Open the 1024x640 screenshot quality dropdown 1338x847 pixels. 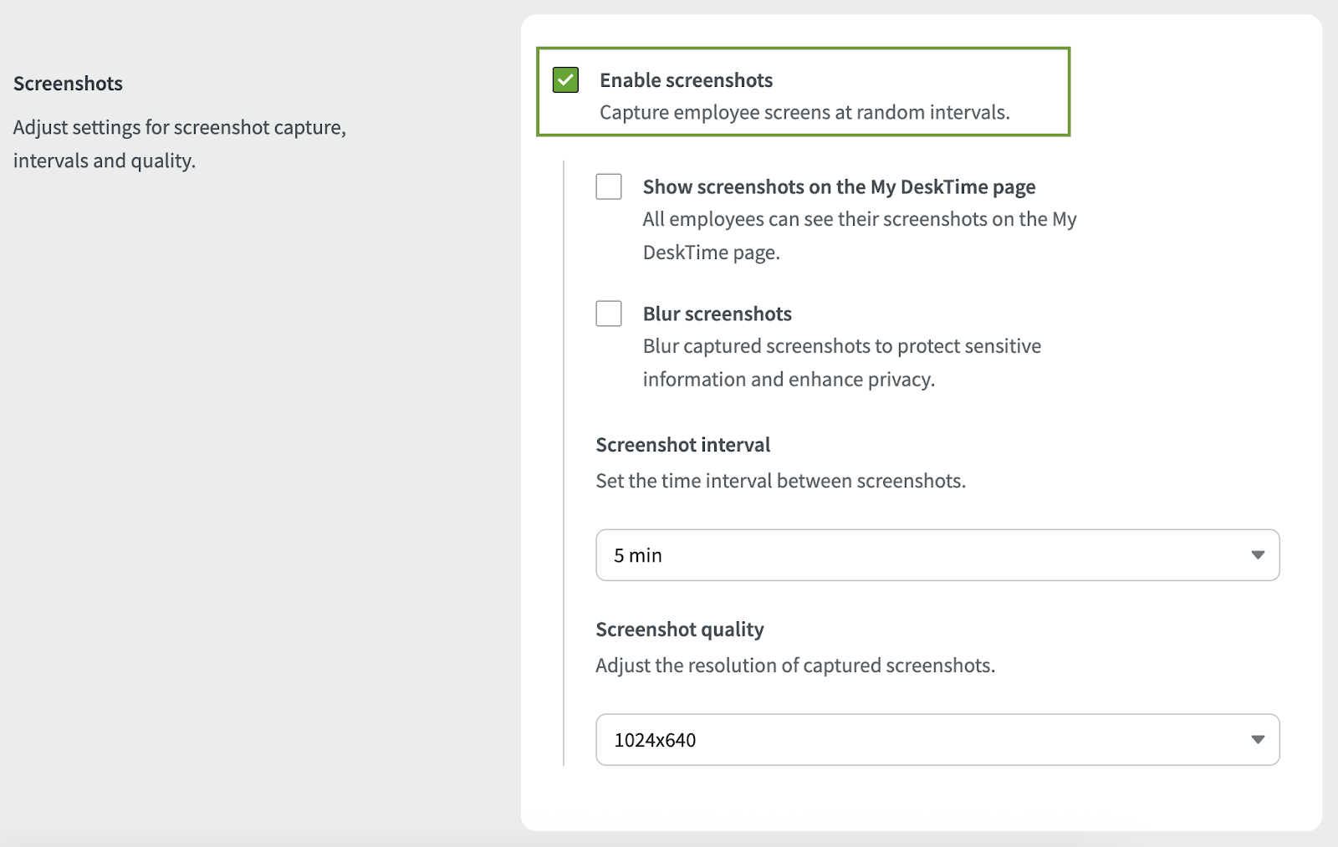[937, 740]
